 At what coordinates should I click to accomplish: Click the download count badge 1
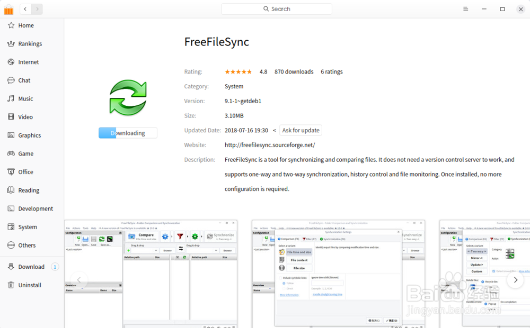(55, 267)
